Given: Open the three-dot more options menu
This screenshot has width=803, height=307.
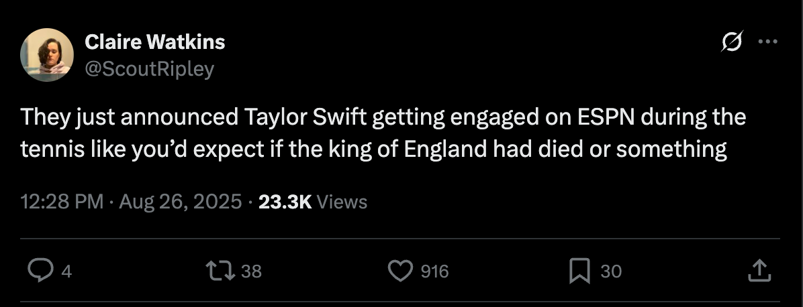Looking at the screenshot, I should coord(767,42).
